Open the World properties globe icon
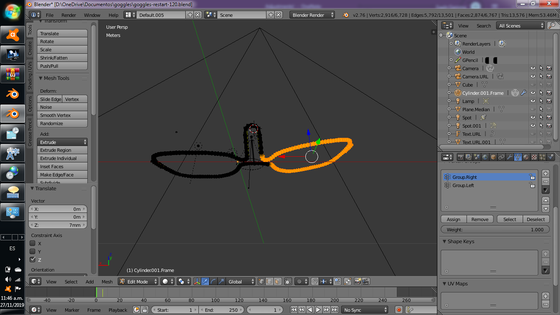 (x=485, y=157)
